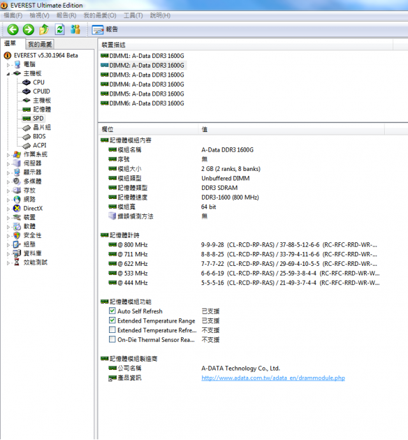Open the 工具(T) menu

click(133, 15)
